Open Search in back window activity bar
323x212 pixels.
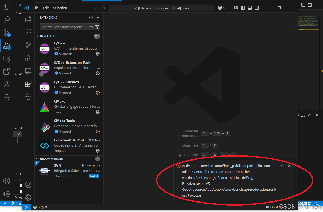tap(7, 19)
